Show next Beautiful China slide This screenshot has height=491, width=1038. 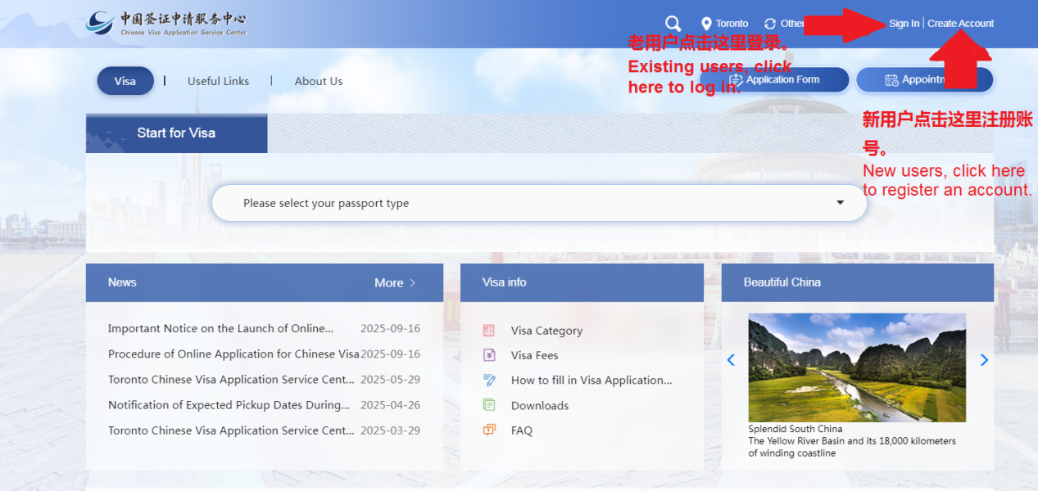click(x=984, y=360)
